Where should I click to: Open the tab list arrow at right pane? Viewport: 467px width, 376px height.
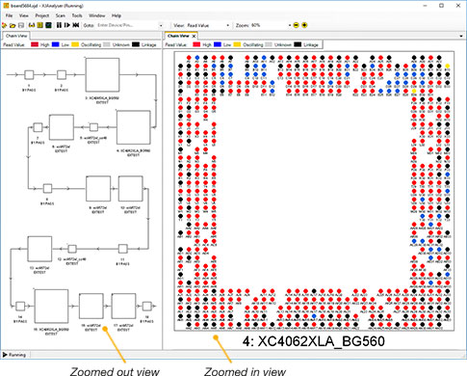[461, 36]
